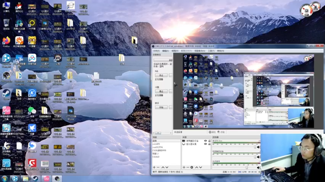
Task: Select the 桌面 scene
Action: click(x=166, y=141)
